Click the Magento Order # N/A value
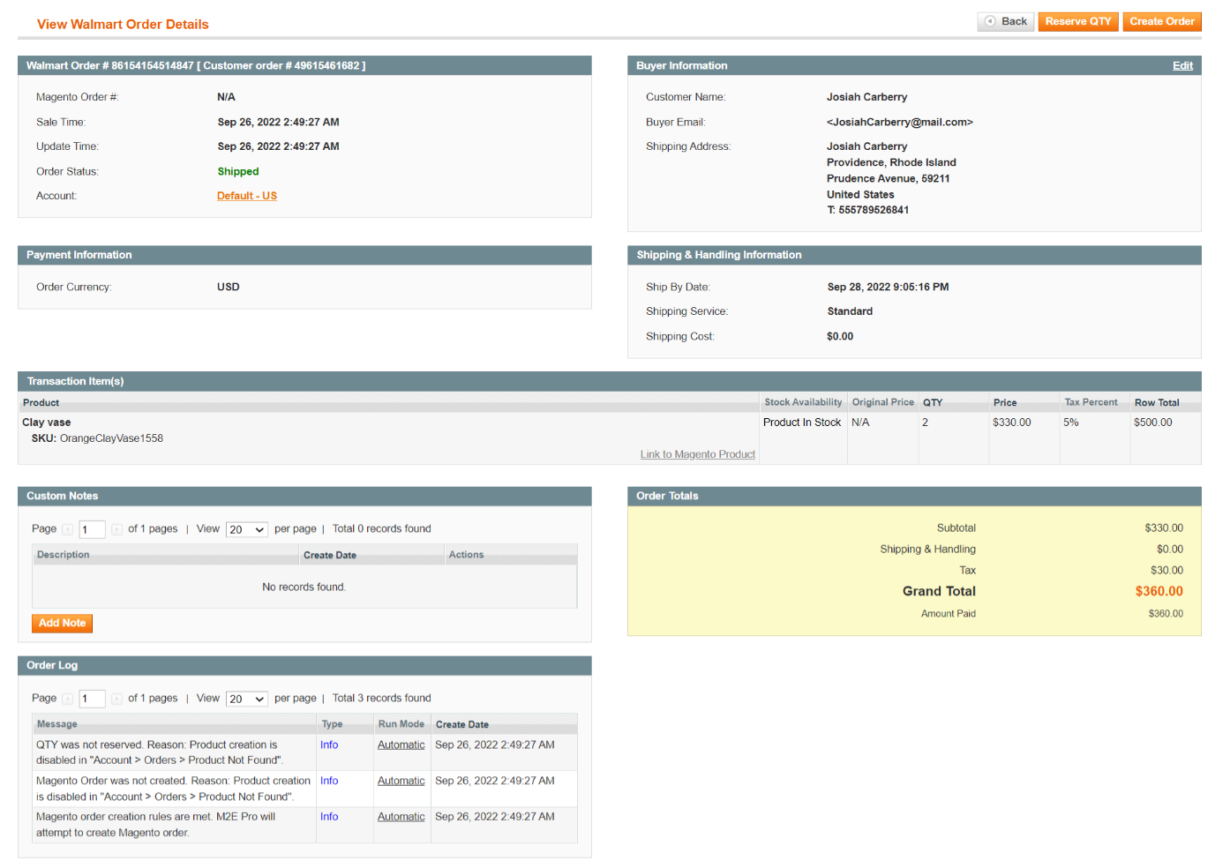This screenshot has height=868, width=1215. pyautogui.click(x=226, y=97)
